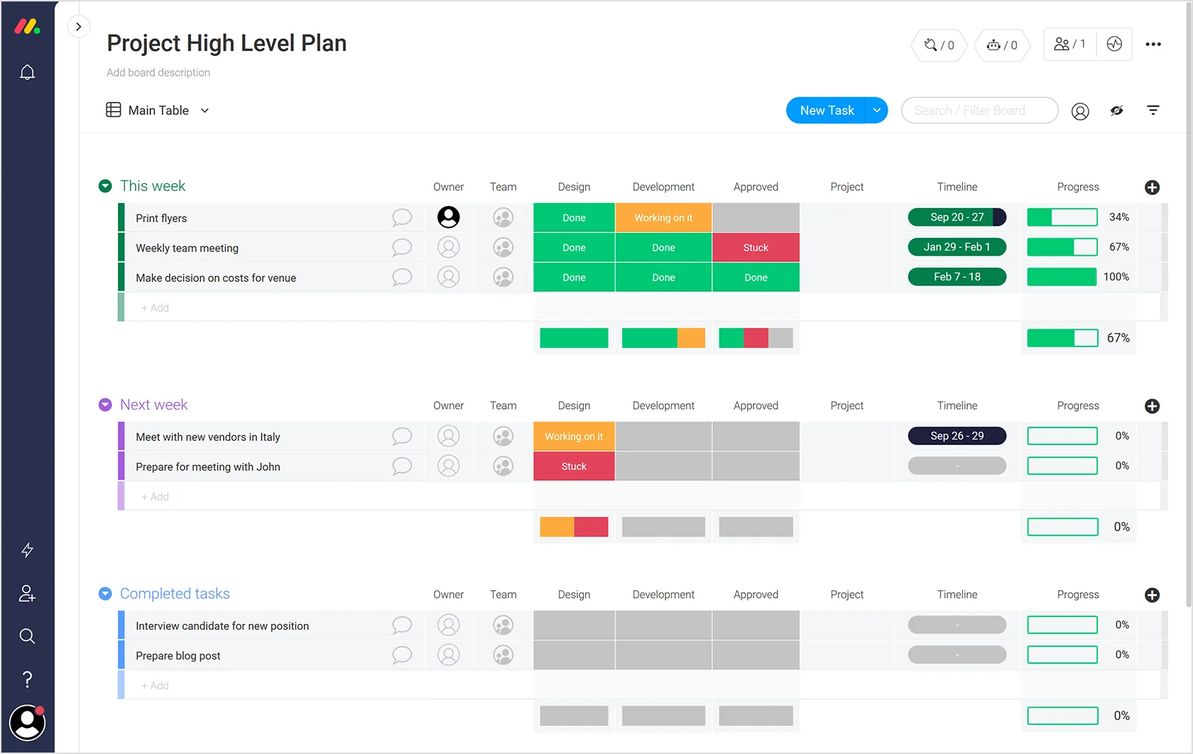Collapse the This week group
Viewport: 1193px width, 754px height.
tap(105, 186)
